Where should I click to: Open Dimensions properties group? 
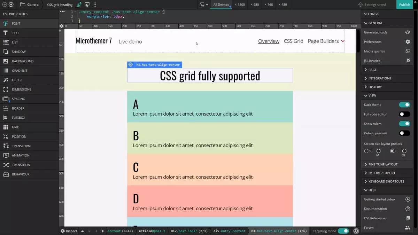click(29, 89)
